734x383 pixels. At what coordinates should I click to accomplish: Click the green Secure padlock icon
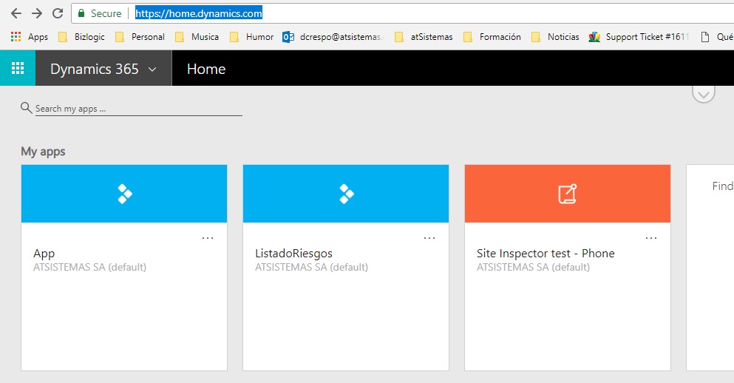(x=81, y=13)
